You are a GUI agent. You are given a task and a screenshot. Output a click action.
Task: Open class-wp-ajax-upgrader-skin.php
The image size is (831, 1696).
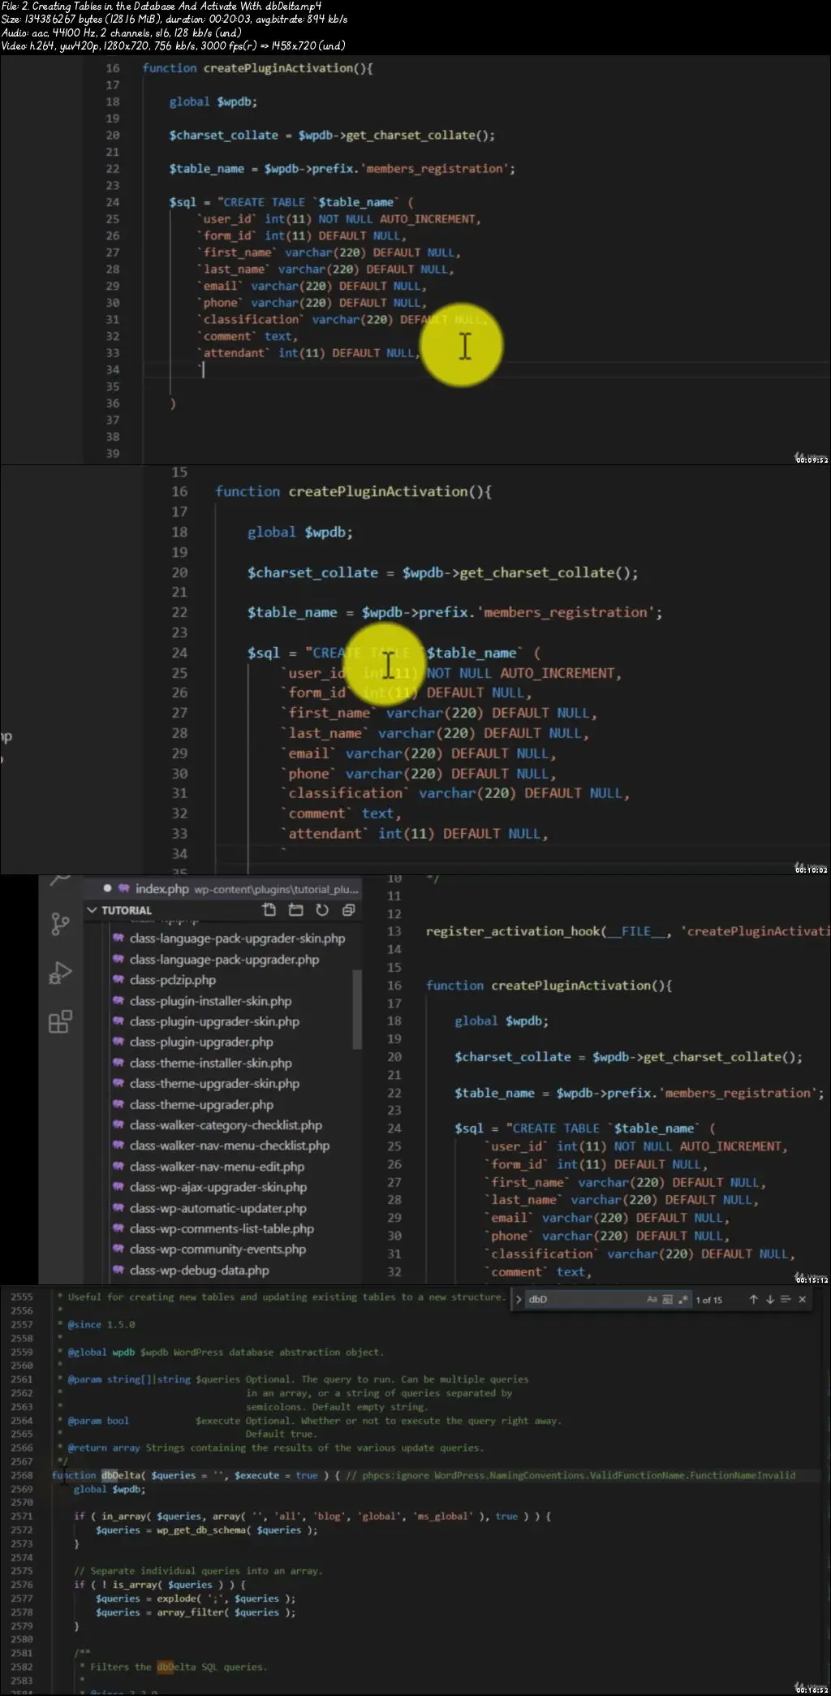point(218,1187)
